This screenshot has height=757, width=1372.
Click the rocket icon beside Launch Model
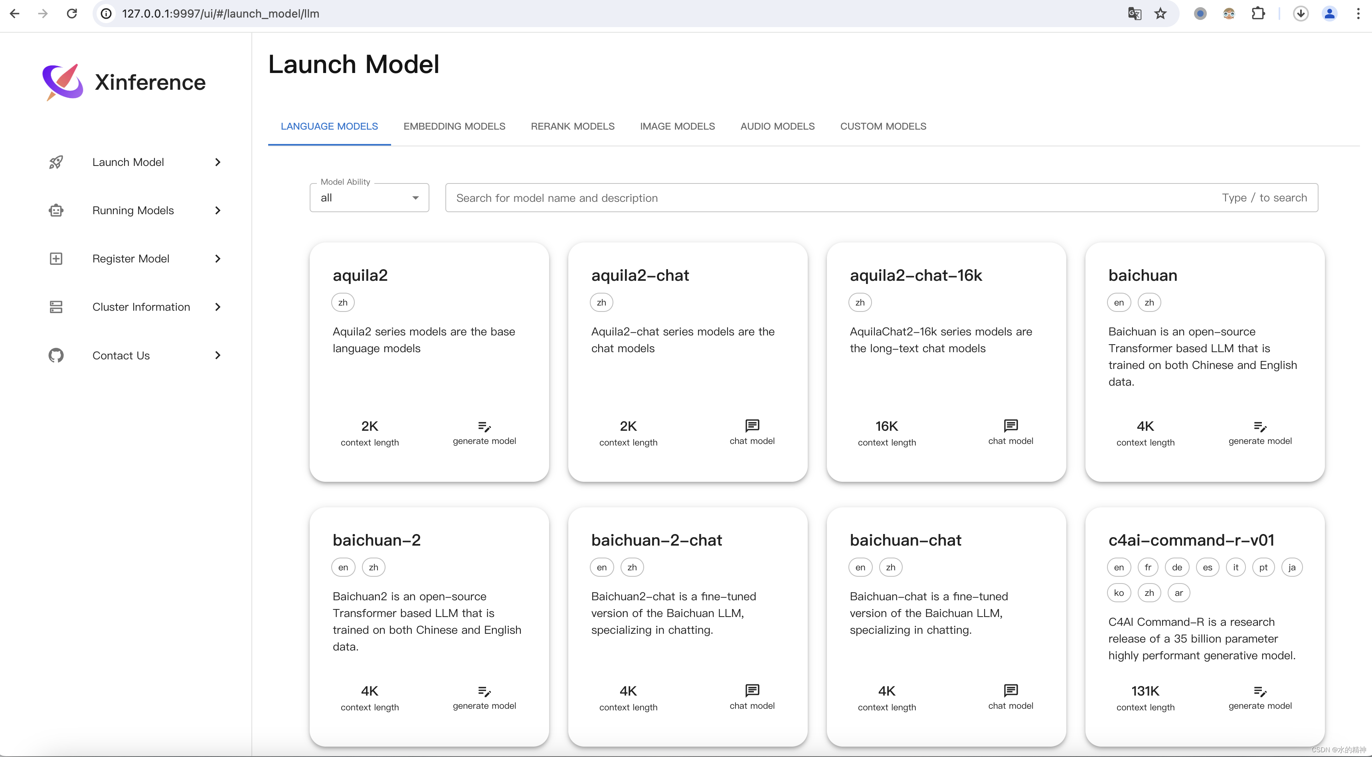click(x=56, y=162)
